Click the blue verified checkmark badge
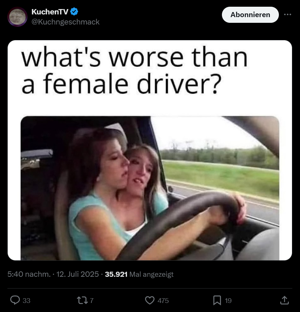Viewport: 300px width, 312px height. pyautogui.click(x=74, y=12)
